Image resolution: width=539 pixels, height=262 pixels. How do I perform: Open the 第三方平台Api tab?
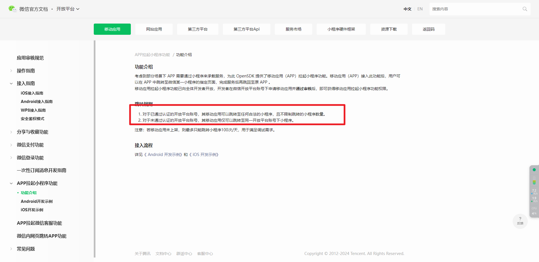(x=246, y=29)
